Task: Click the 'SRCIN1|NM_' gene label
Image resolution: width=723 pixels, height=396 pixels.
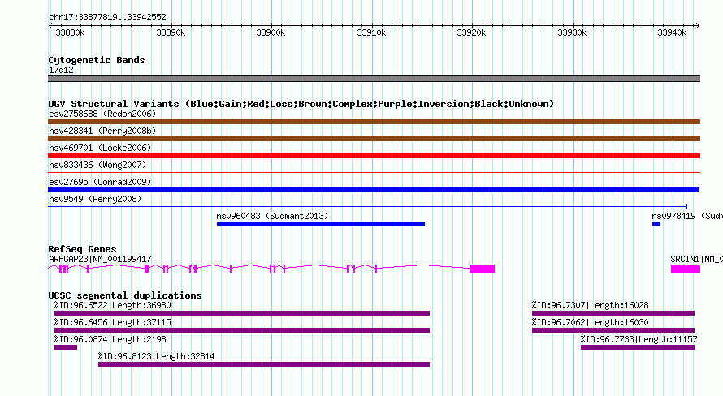Action: 696,259
